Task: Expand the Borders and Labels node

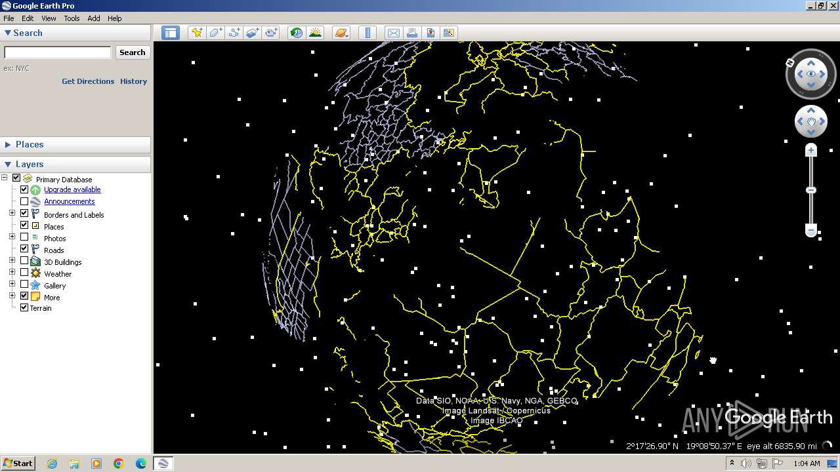Action: click(12, 213)
